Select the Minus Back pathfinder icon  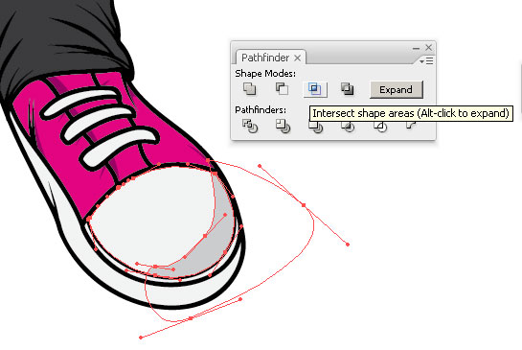tap(411, 126)
